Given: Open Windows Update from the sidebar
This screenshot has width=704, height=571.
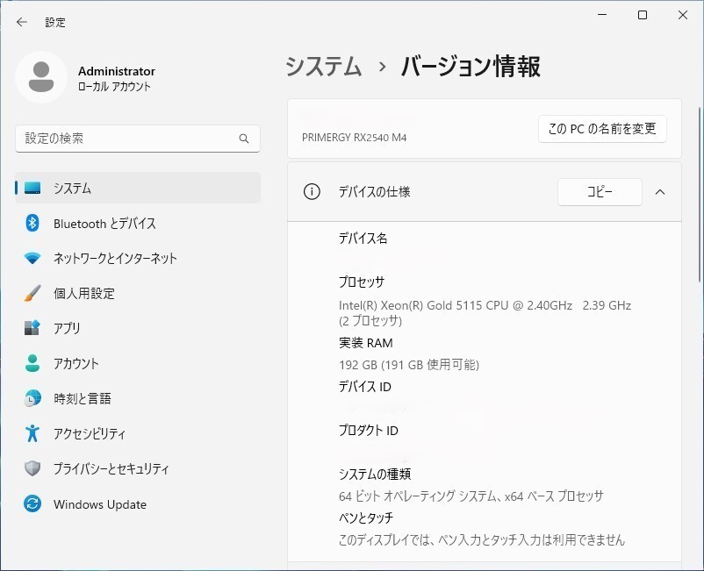Looking at the screenshot, I should [x=99, y=504].
